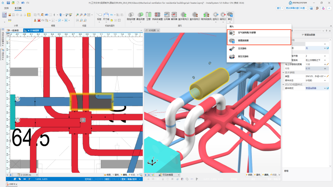Viewport: 333px width, 187px height.
Task: Insert a 集风箱 collector box
Action: pyautogui.click(x=174, y=16)
